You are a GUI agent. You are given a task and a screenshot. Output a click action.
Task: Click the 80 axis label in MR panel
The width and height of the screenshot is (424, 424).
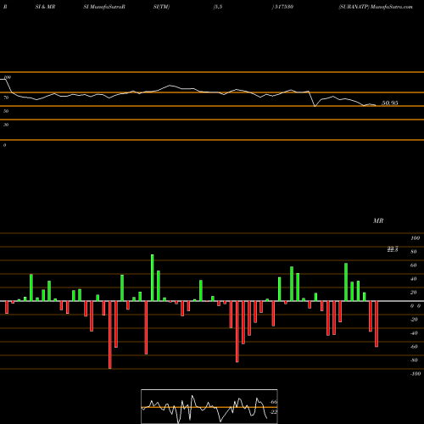[414, 252]
